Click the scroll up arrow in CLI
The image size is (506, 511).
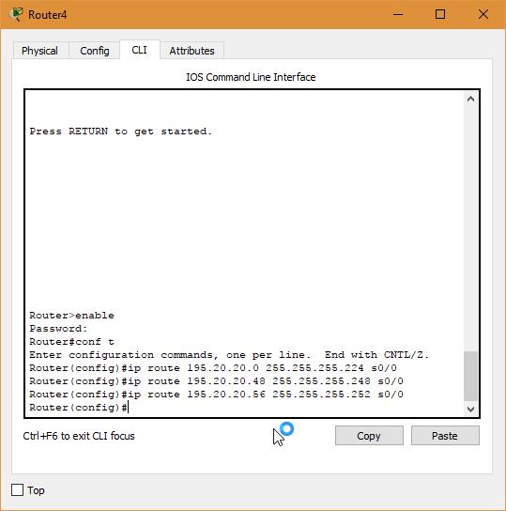470,99
